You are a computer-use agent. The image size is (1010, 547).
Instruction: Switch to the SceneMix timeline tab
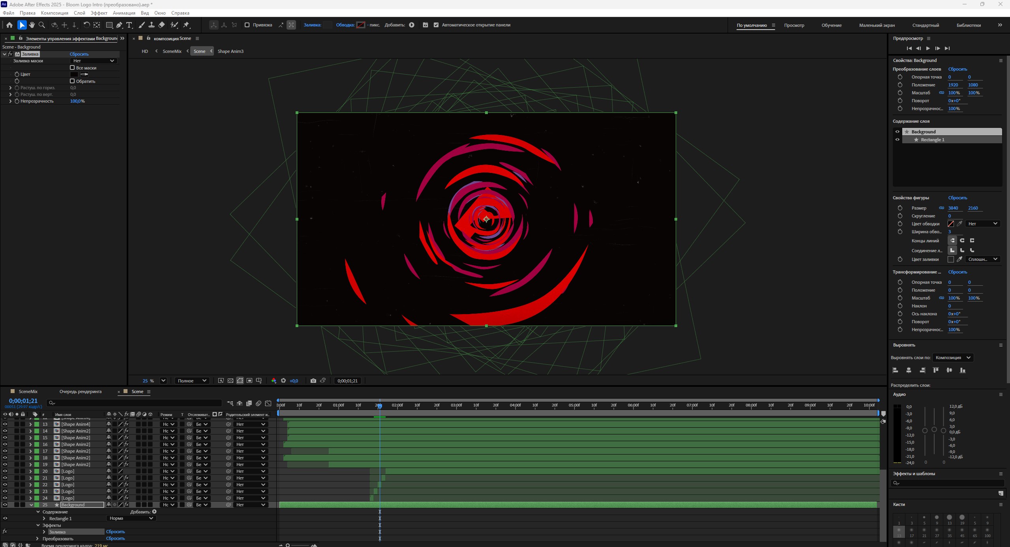click(28, 392)
